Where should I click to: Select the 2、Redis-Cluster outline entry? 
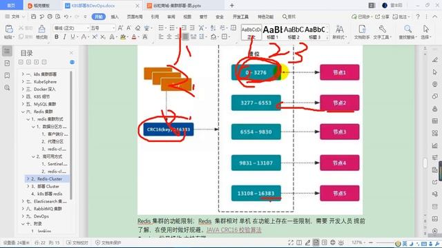pos(47,179)
